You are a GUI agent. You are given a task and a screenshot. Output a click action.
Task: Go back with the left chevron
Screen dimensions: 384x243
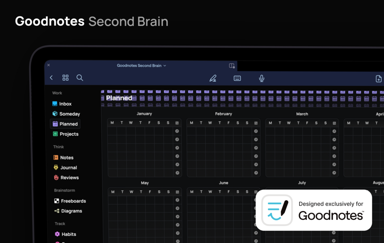pos(51,78)
